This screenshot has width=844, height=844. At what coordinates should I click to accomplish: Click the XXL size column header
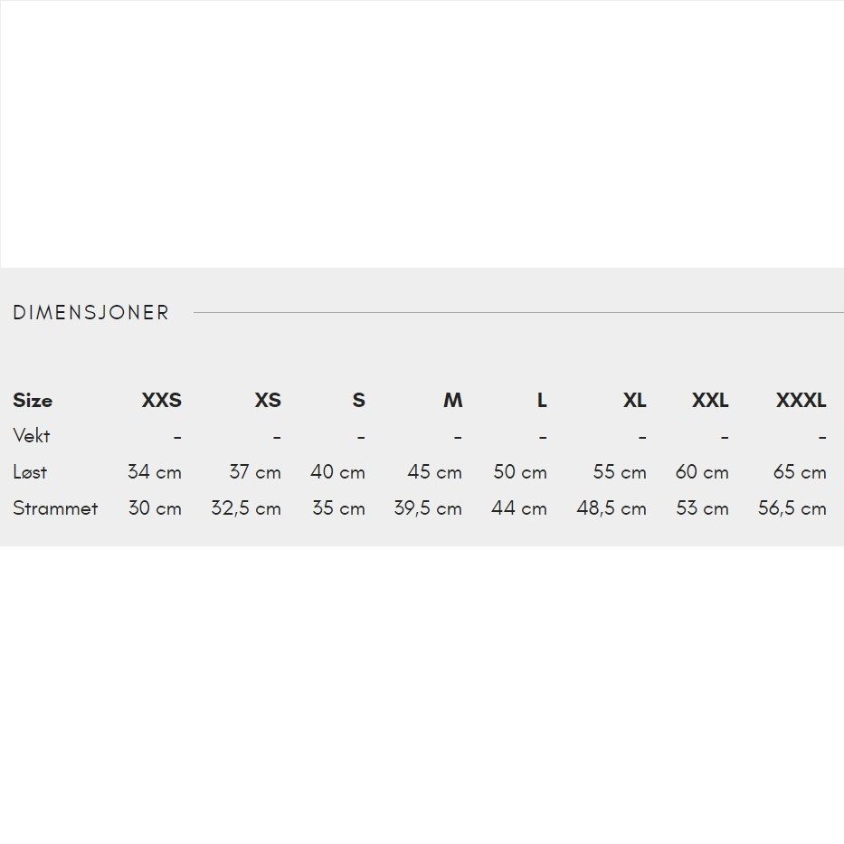coord(710,401)
